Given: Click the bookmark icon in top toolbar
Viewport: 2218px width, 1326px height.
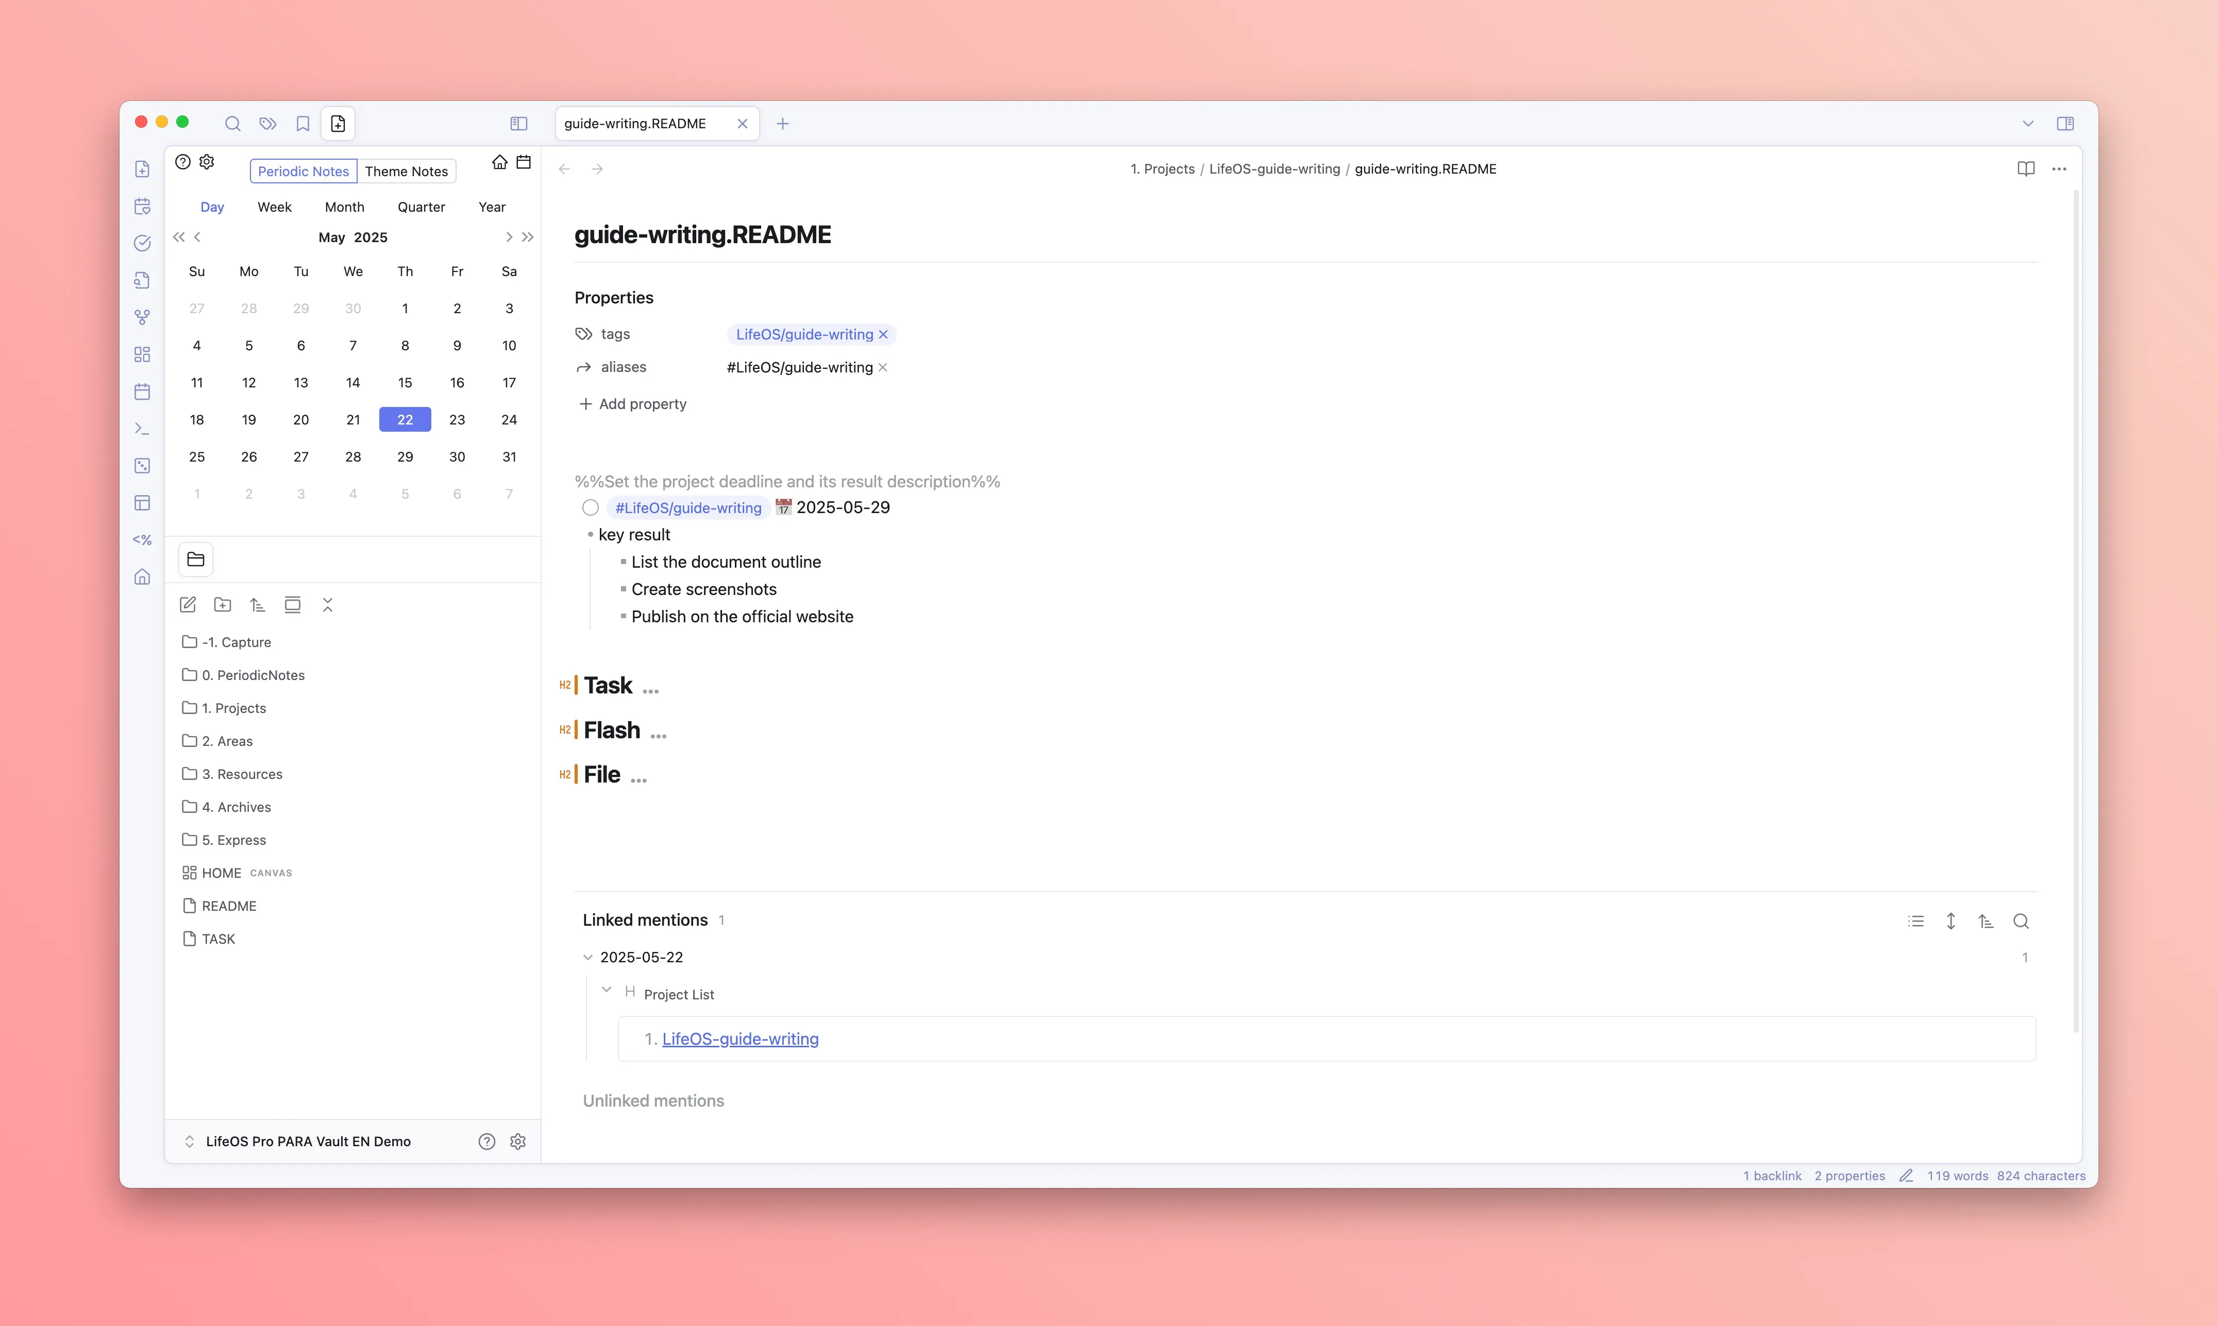Looking at the screenshot, I should 303,123.
